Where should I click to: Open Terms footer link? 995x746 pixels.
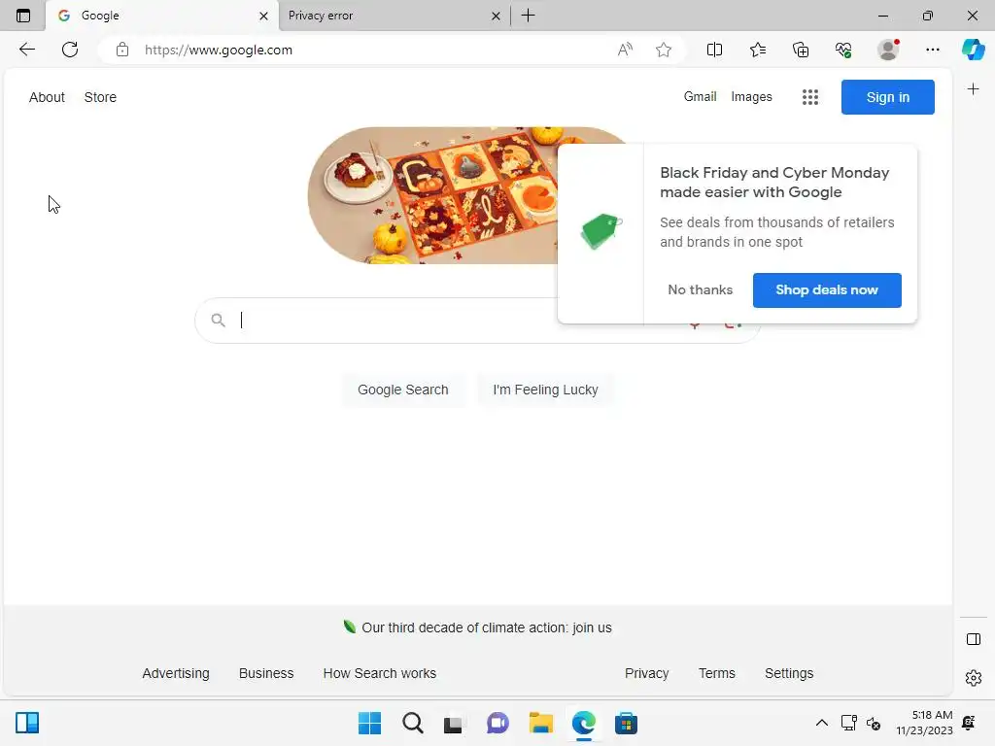click(x=716, y=673)
